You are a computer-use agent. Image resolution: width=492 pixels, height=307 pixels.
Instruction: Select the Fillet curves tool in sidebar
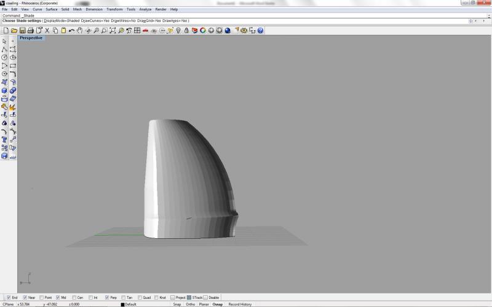12,74
